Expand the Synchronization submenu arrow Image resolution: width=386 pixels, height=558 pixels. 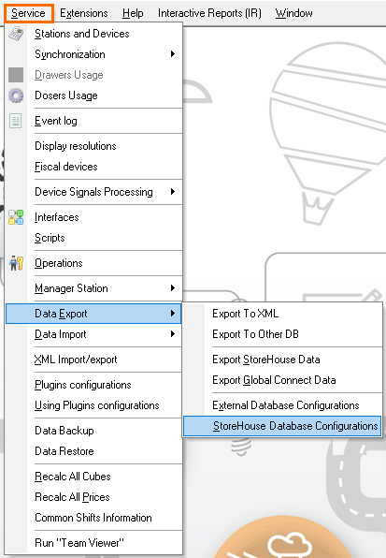click(173, 54)
